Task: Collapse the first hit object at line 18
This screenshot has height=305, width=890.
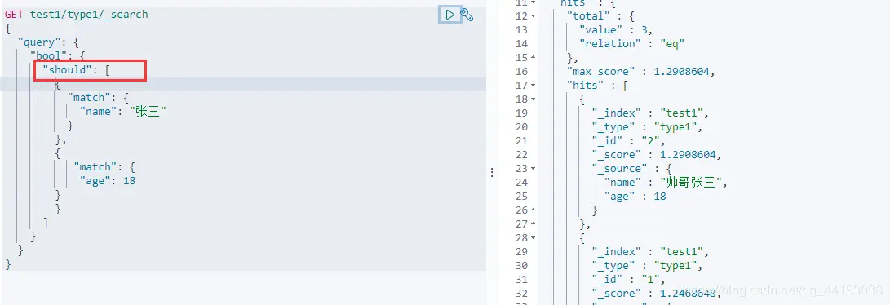Action: (x=533, y=99)
